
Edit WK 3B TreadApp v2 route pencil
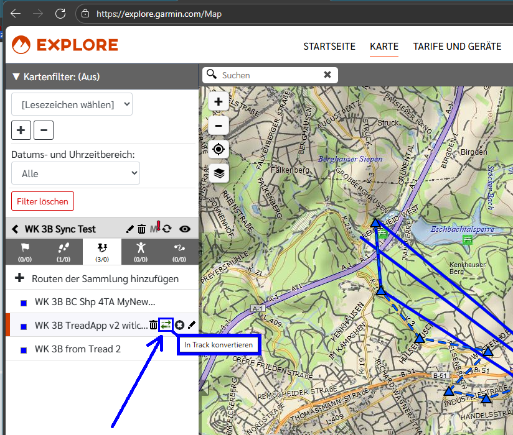click(192, 324)
